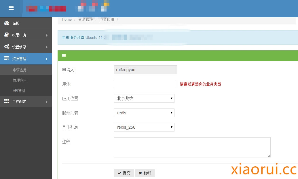
Task: Select 管理应用 in the sidebar submenu
Action: tap(20, 80)
